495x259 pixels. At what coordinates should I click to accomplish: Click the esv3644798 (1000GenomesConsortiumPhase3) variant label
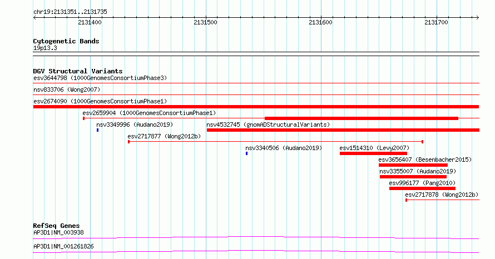pos(100,78)
